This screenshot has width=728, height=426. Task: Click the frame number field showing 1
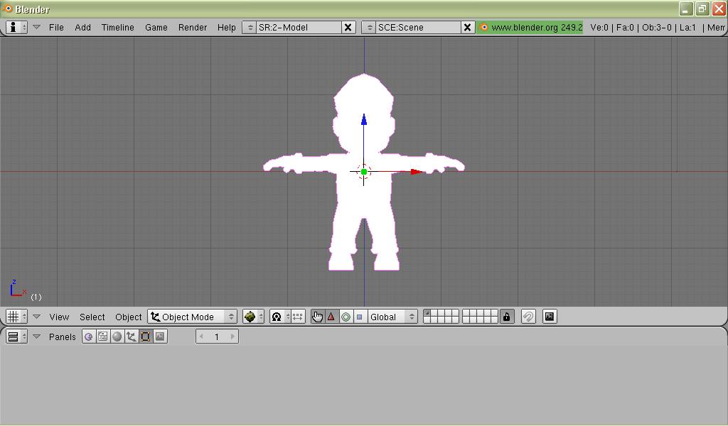217,337
